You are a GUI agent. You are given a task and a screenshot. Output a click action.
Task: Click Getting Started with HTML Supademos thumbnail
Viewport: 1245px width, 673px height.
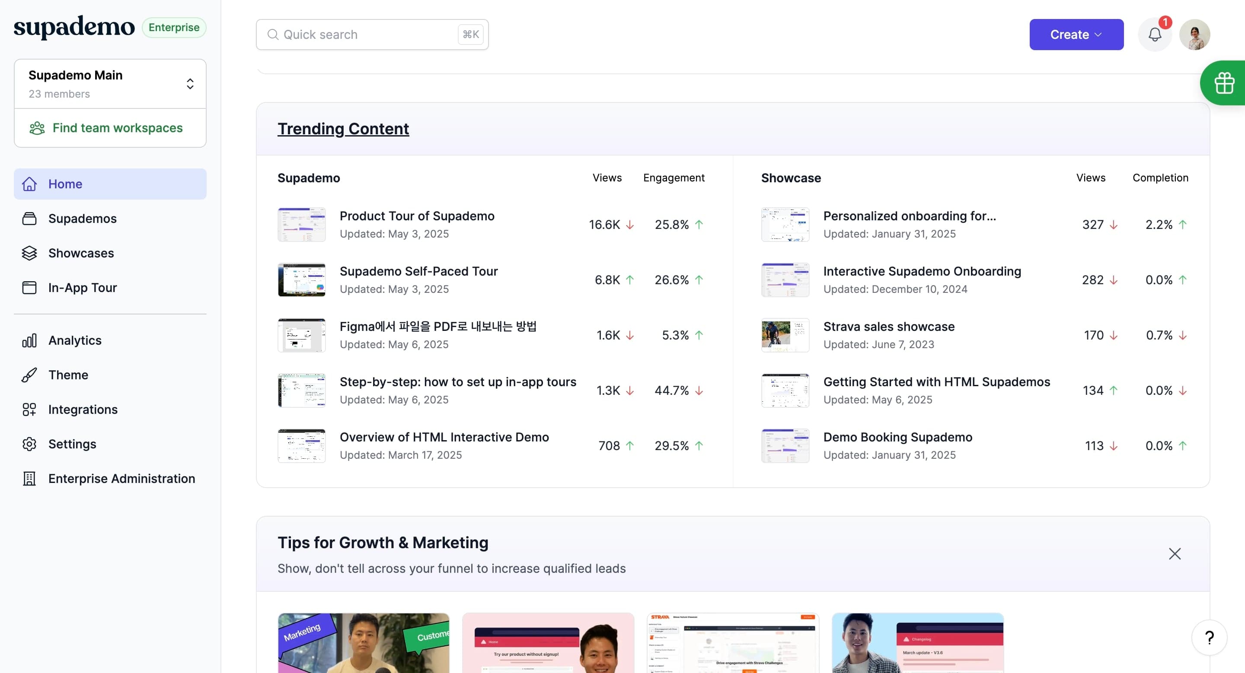[785, 390]
